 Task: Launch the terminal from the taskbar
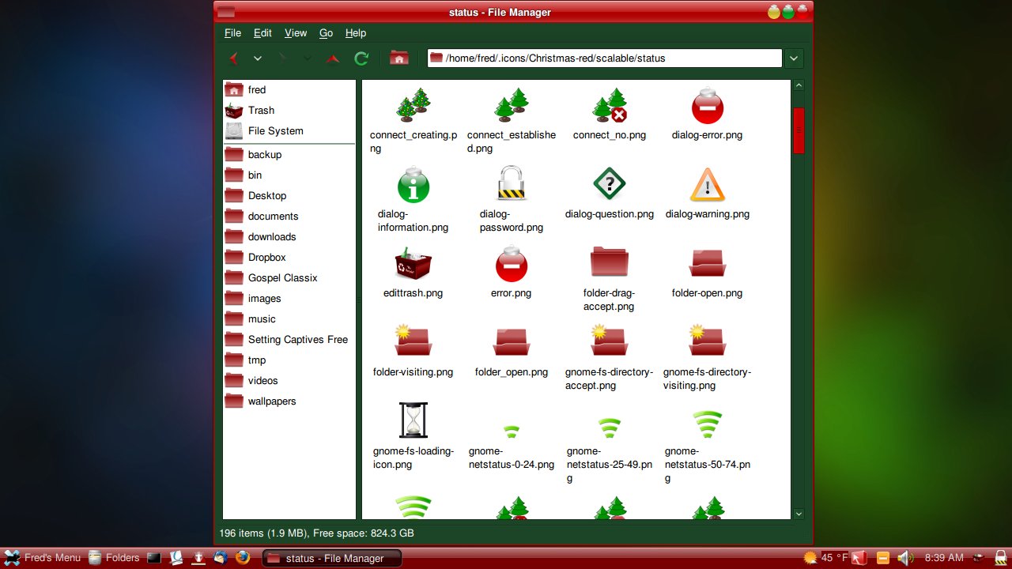tap(154, 558)
